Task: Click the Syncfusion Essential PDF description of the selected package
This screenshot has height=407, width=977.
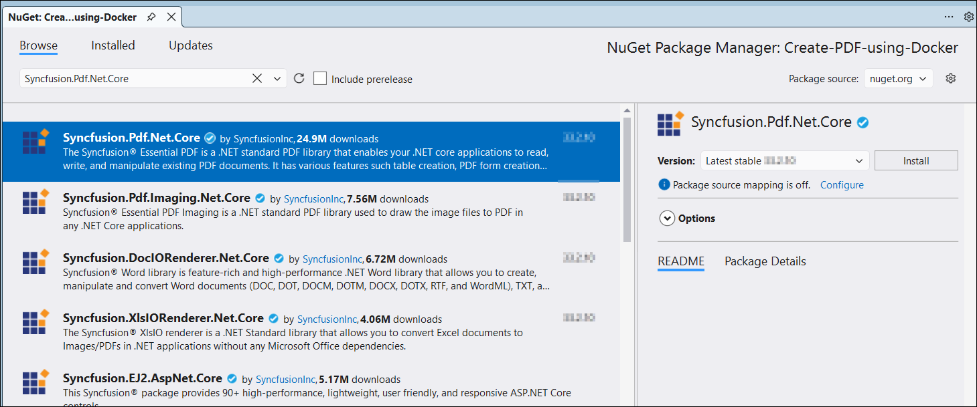Action: [306, 159]
